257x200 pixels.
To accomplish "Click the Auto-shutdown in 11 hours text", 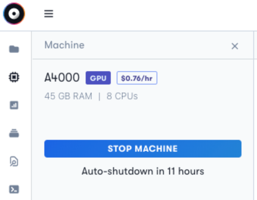I will (x=143, y=171).
